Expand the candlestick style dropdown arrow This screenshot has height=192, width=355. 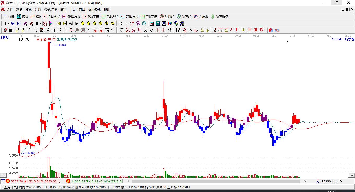click(40, 23)
